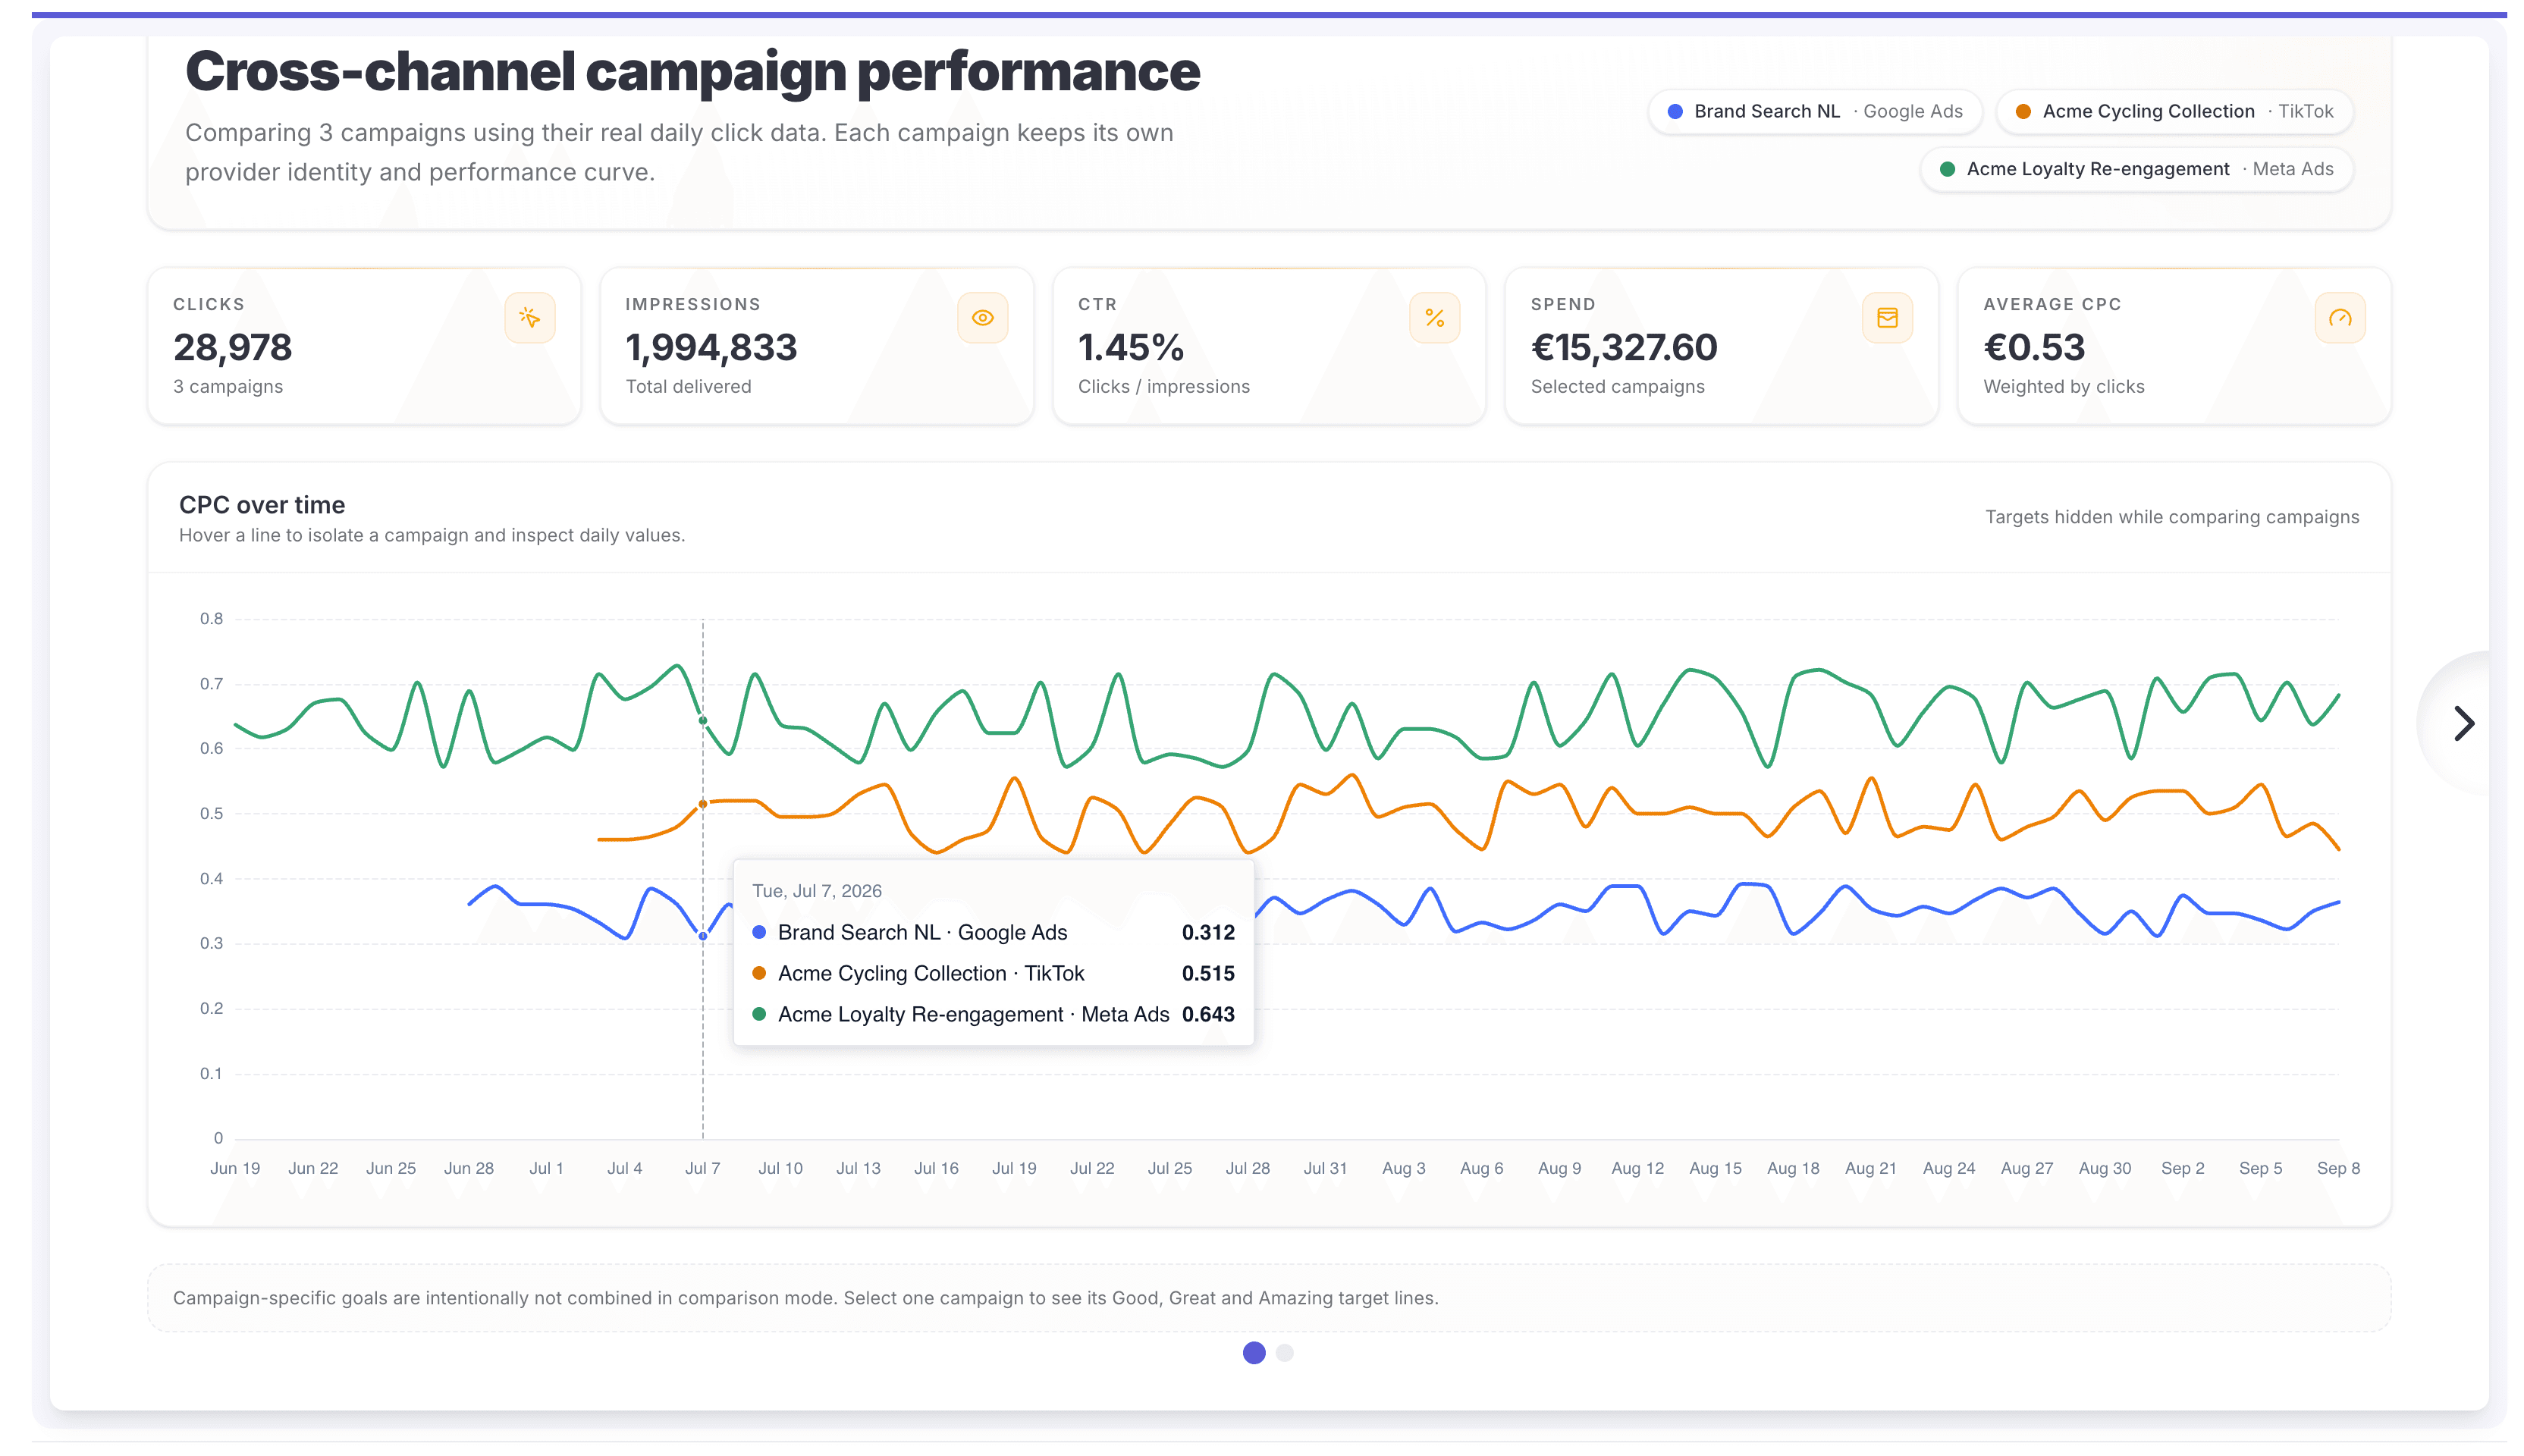Click the Clicks card cursor icon
Image resolution: width=2524 pixels, height=1456 pixels.
tap(529, 318)
